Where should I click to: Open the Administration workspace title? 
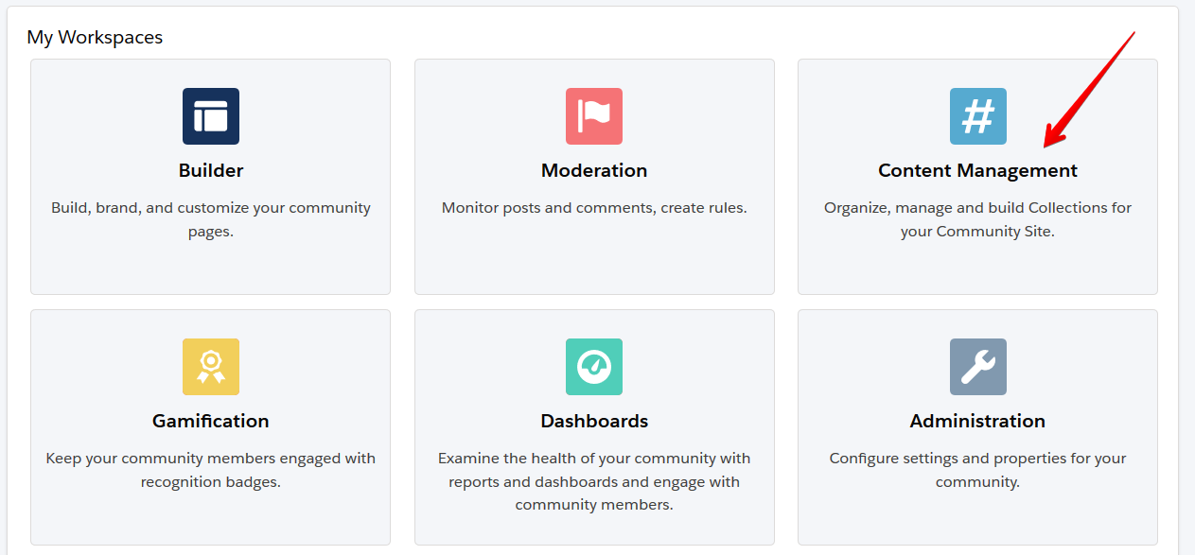coord(977,421)
